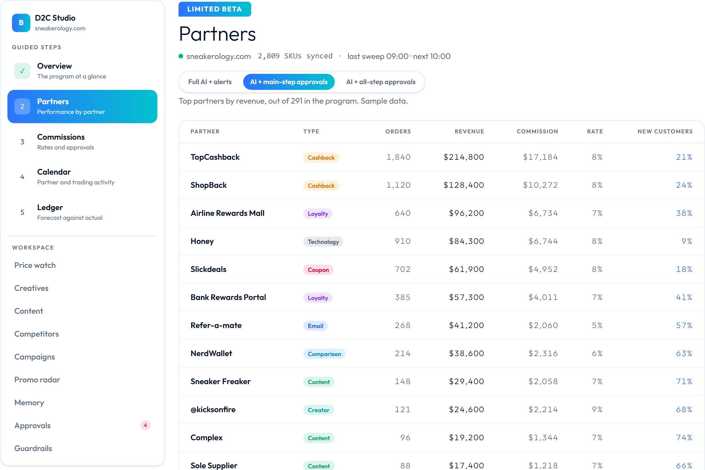This screenshot has width=705, height=470.
Task: Go to Price watch workspace
Action: 82,265
